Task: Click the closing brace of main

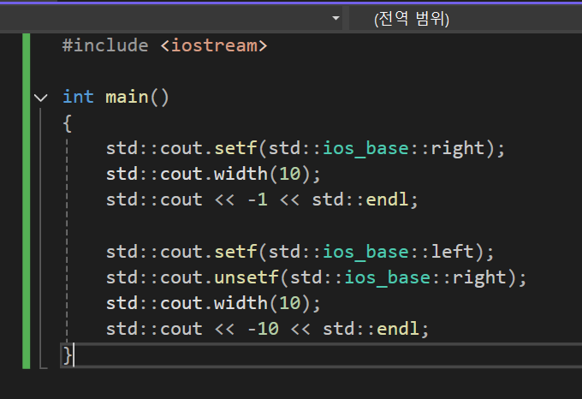Action: pyautogui.click(x=67, y=355)
